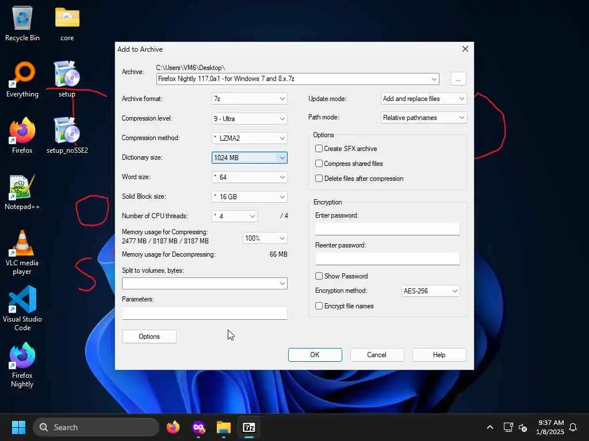Screen dimensions: 589x441
Task: Close the Add to Archive dialog
Action: [465, 49]
